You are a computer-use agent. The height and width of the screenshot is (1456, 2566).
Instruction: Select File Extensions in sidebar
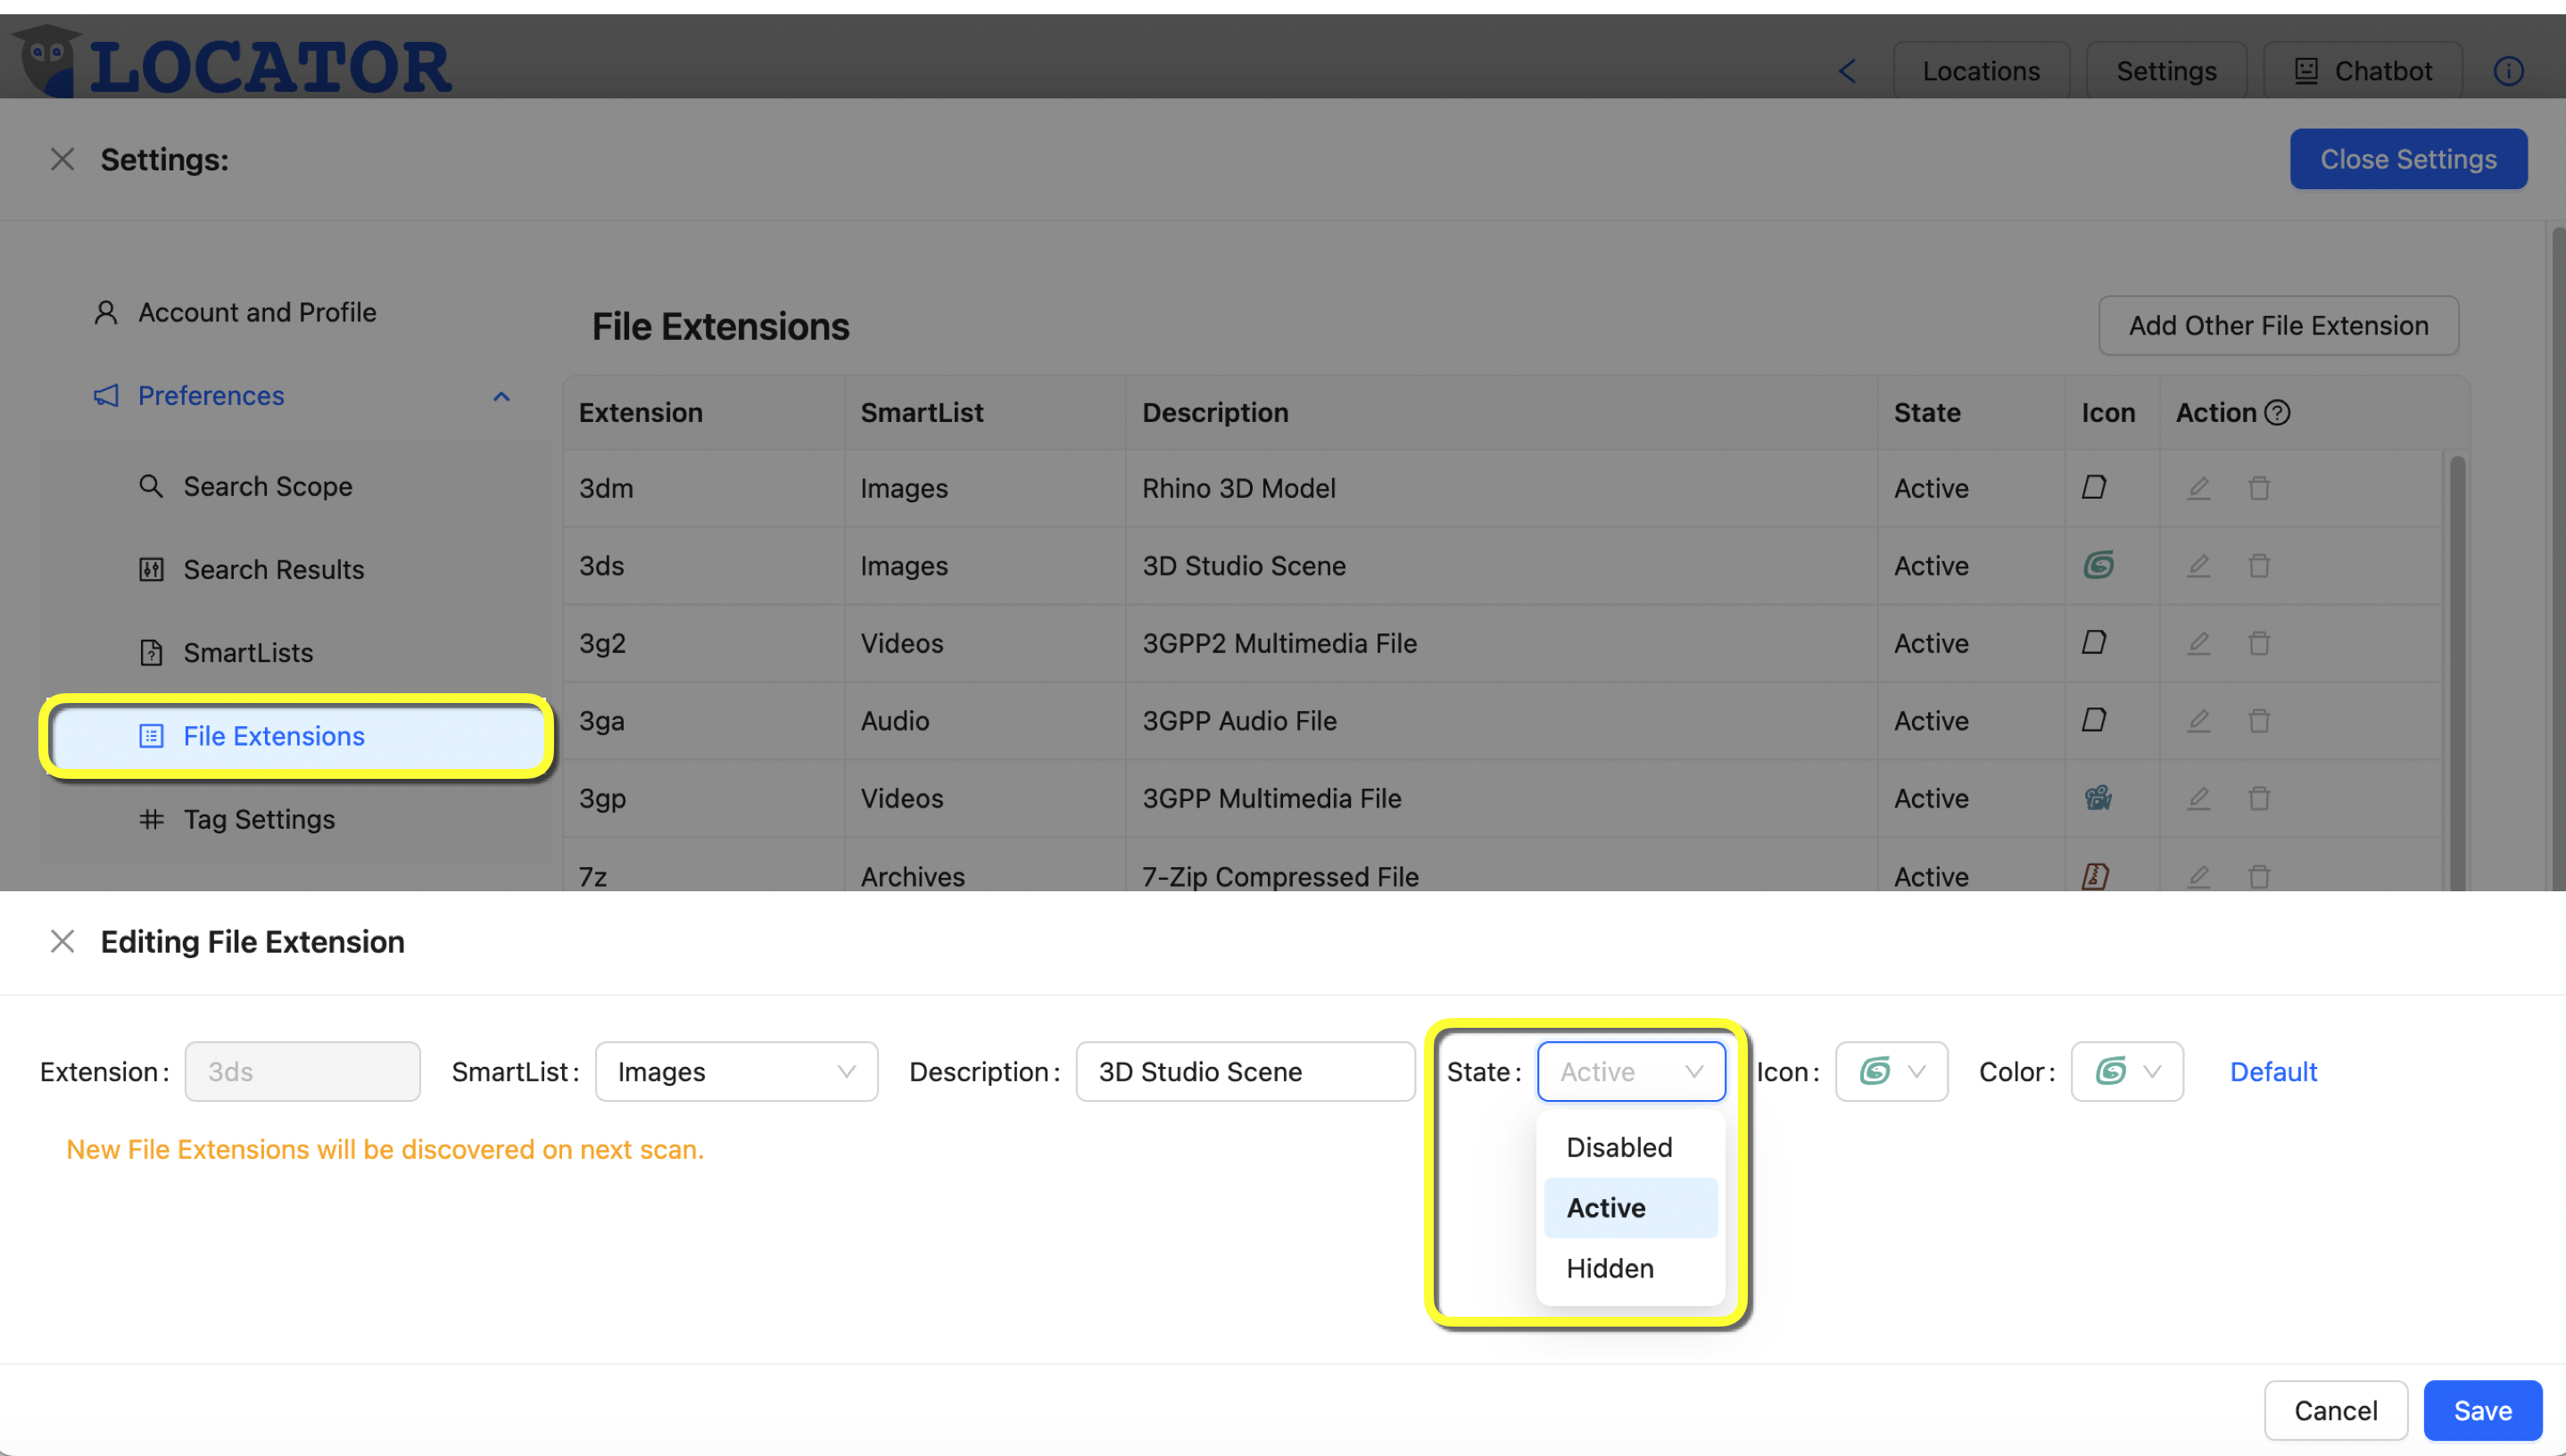[x=295, y=736]
